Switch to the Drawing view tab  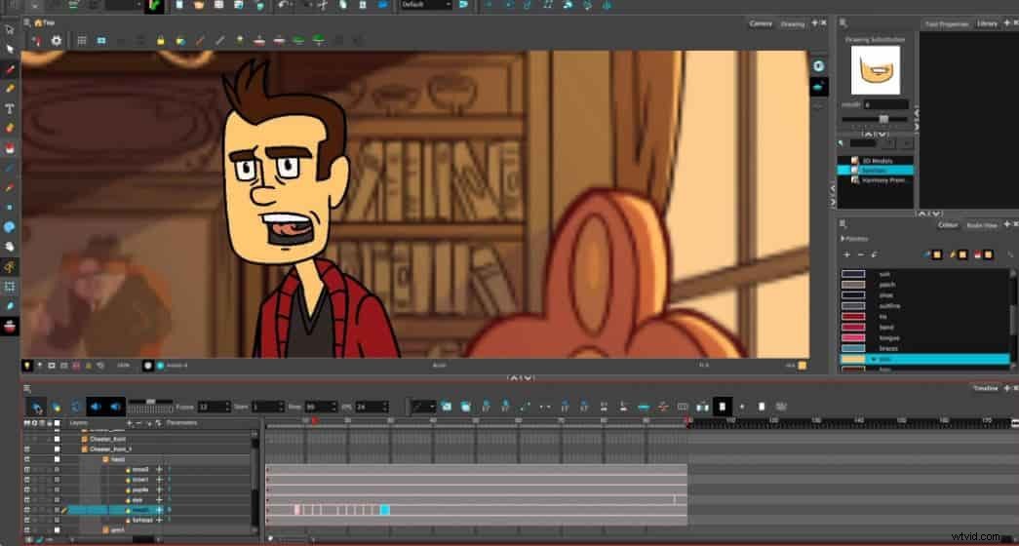click(x=792, y=24)
